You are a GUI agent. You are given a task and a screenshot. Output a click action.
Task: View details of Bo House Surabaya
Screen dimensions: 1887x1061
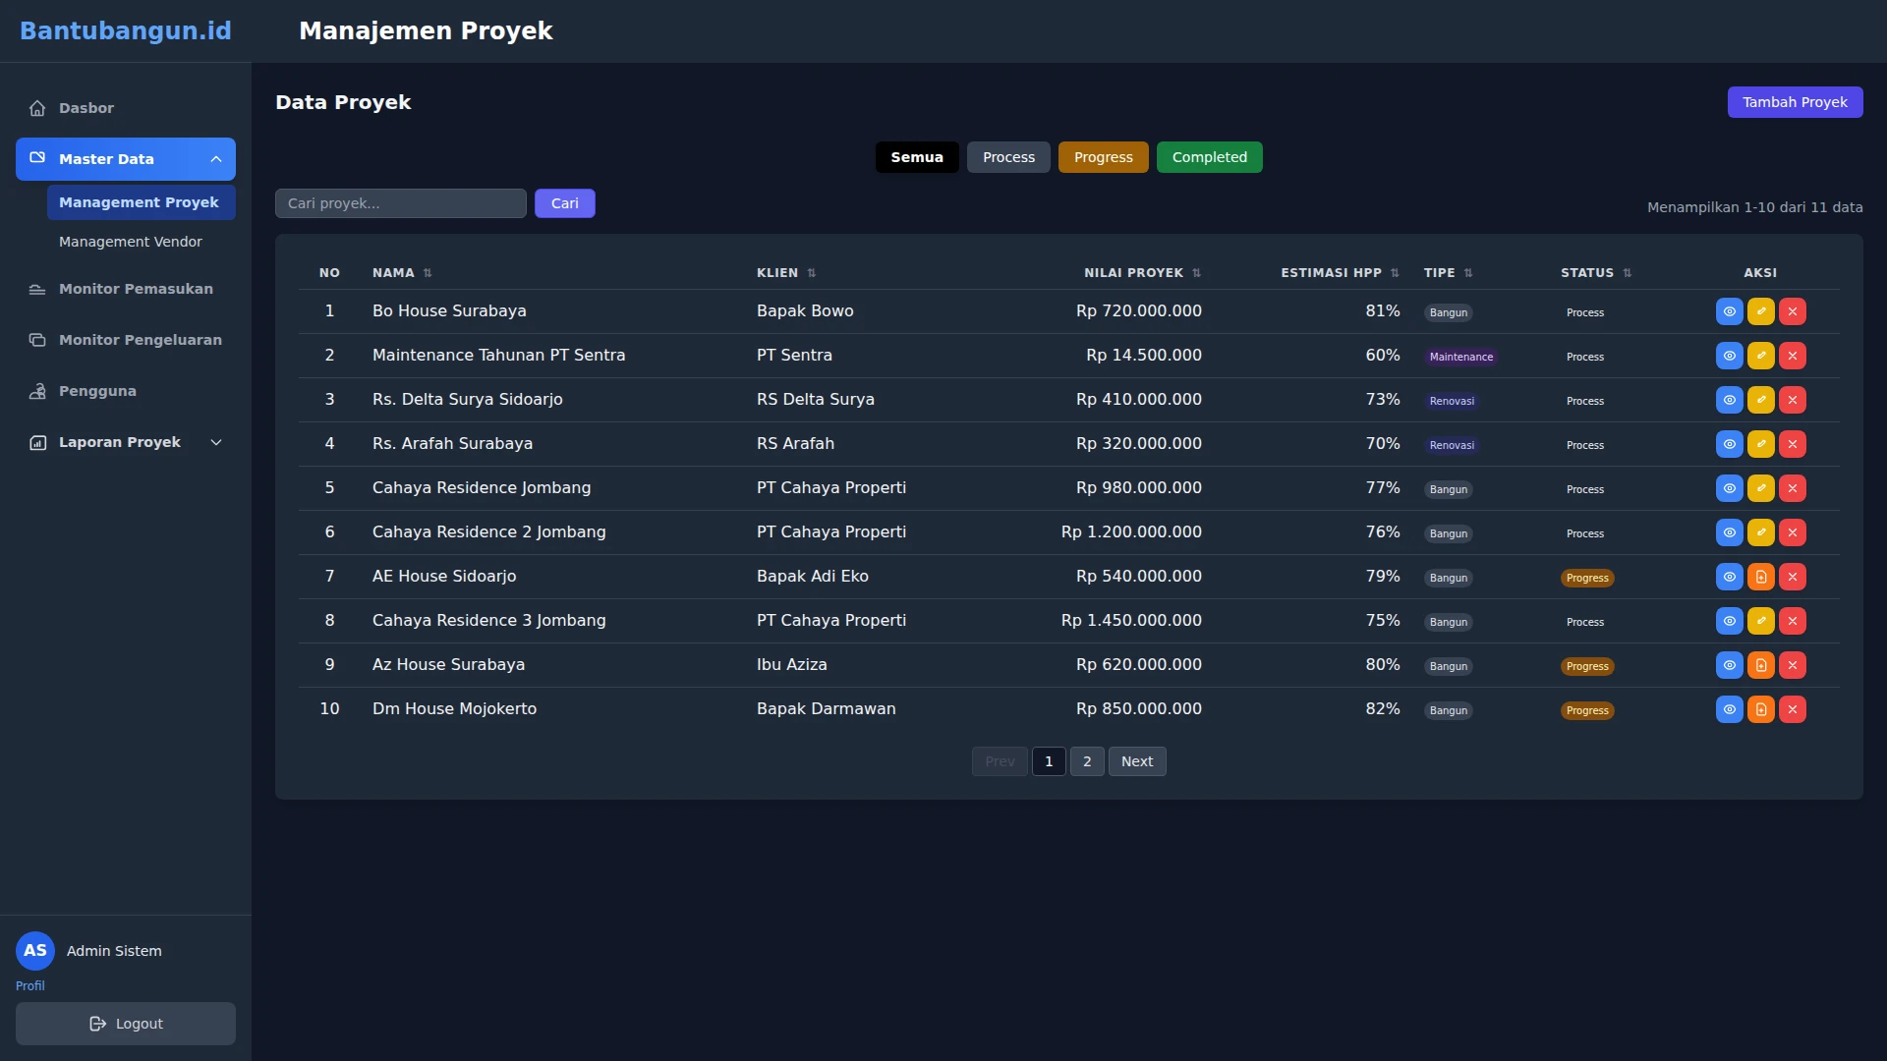click(1729, 311)
